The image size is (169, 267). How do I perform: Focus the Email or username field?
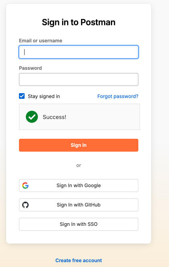tap(79, 52)
